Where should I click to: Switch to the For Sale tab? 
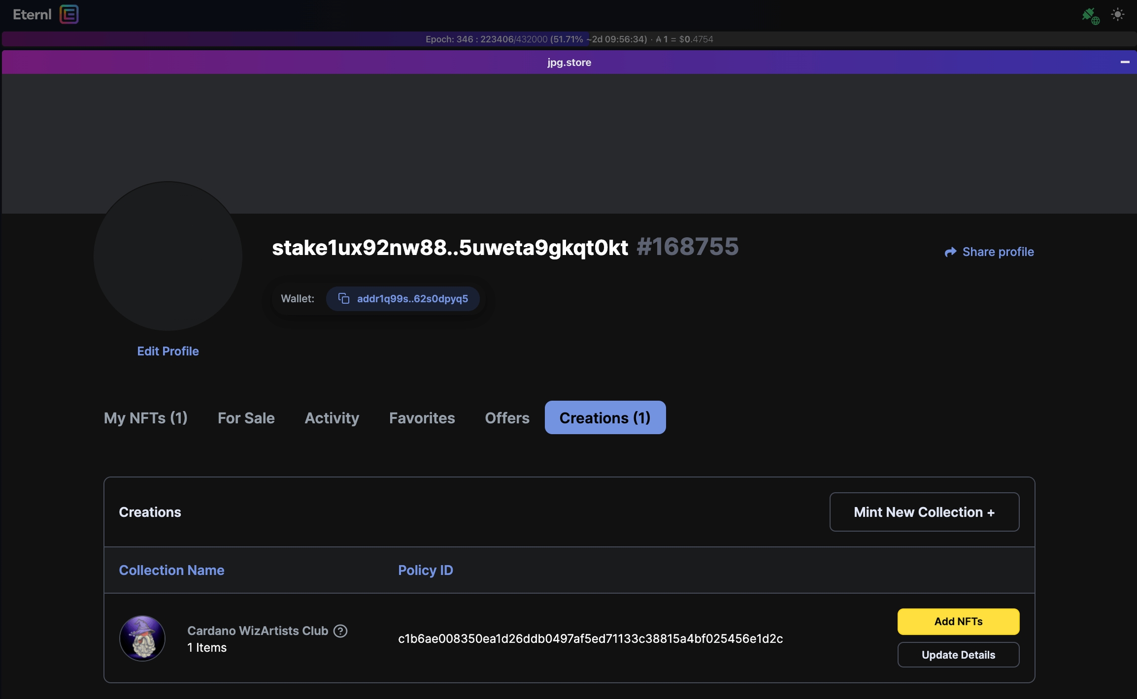click(246, 418)
